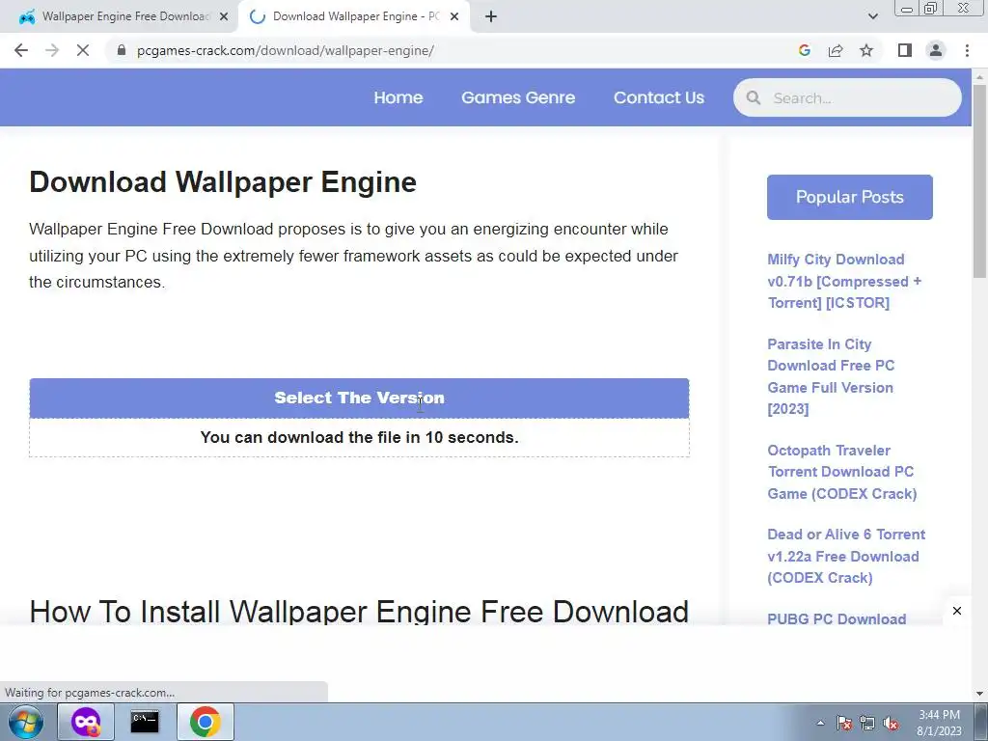The height and width of the screenshot is (741, 988).
Task: Click the scrollbar up arrow
Action: (x=979, y=76)
